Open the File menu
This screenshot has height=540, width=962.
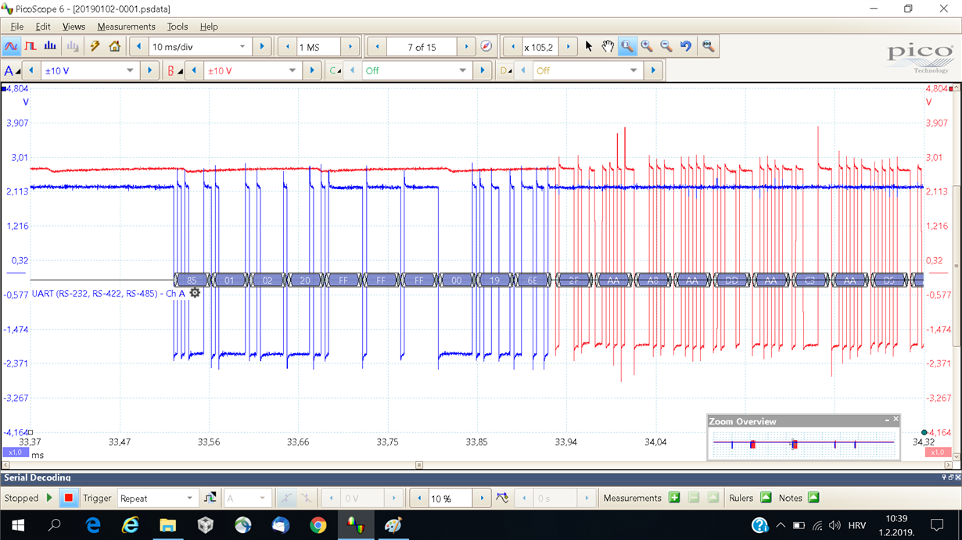point(17,27)
